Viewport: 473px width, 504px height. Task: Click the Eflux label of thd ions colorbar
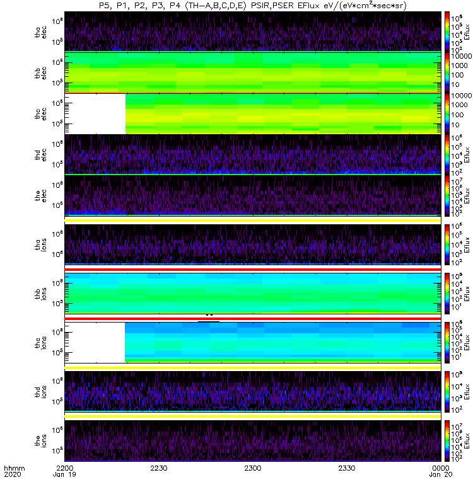(x=467, y=392)
